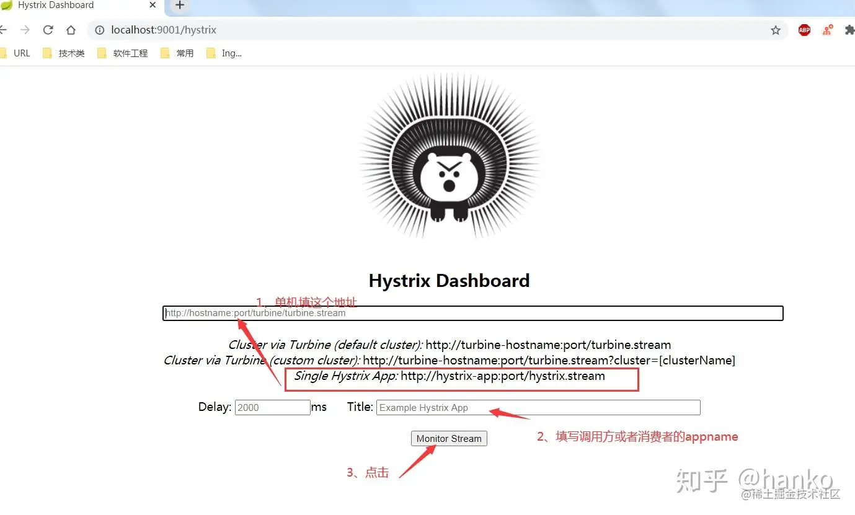
Task: Open a new browser tab
Action: [180, 6]
